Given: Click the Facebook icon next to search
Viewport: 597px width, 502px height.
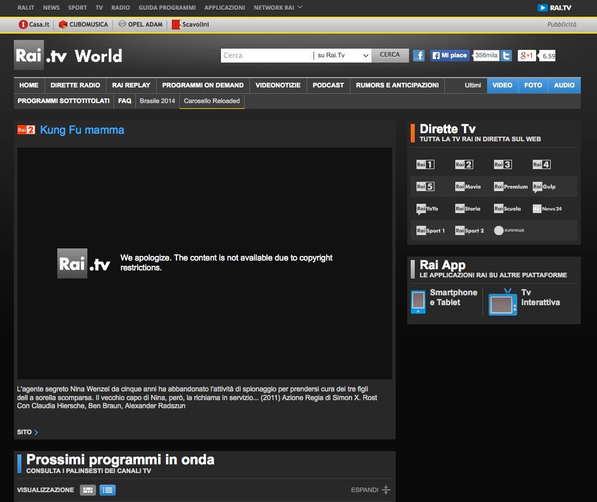Looking at the screenshot, I should [x=419, y=56].
